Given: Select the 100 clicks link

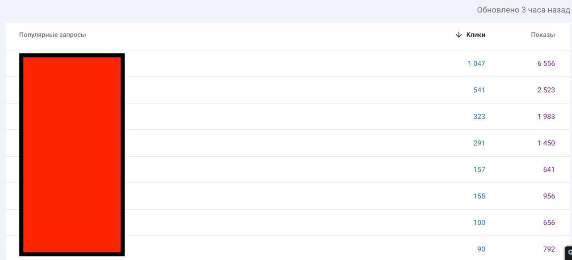Looking at the screenshot, I should click(479, 223).
